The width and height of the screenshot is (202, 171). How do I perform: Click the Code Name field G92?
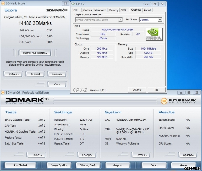103,34
